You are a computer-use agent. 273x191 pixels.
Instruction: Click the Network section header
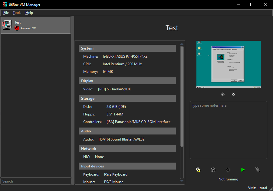(x=127, y=149)
